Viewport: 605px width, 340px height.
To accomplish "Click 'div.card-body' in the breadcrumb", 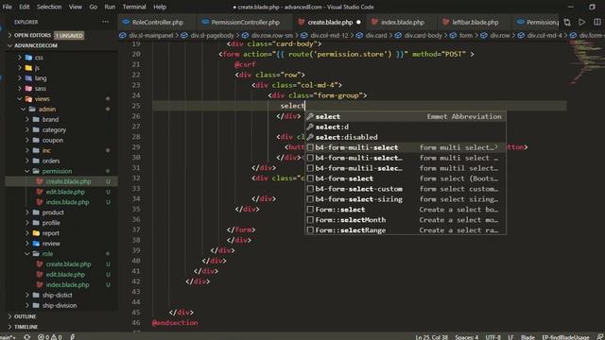I will coord(423,36).
